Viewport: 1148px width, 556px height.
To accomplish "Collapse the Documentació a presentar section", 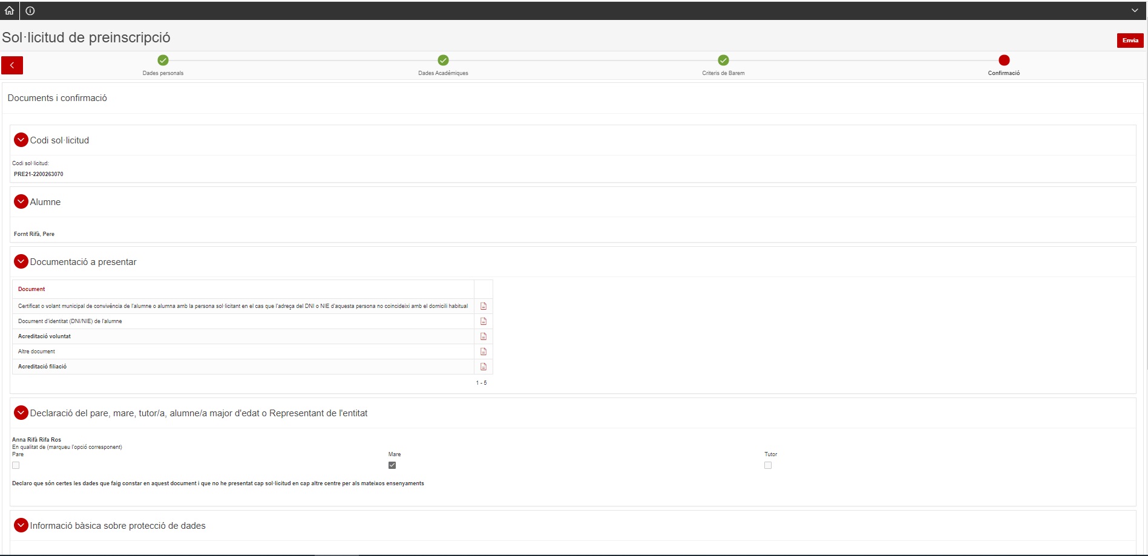I will 21,261.
